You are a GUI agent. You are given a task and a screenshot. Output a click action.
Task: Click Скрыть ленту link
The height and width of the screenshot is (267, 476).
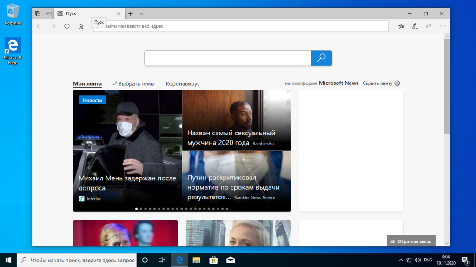(x=377, y=83)
